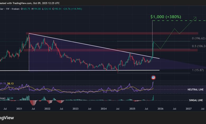Image resolution: width=206 pixels, height=124 pixels.
Task: Click the 14.34 histogram indicator value
Action: pyautogui.click(x=10, y=98)
